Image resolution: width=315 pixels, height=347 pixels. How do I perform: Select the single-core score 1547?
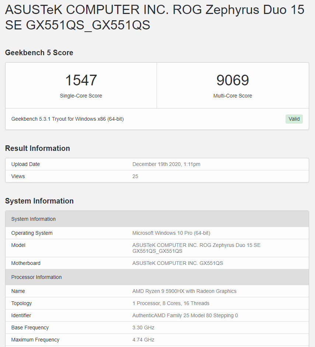[81, 80]
